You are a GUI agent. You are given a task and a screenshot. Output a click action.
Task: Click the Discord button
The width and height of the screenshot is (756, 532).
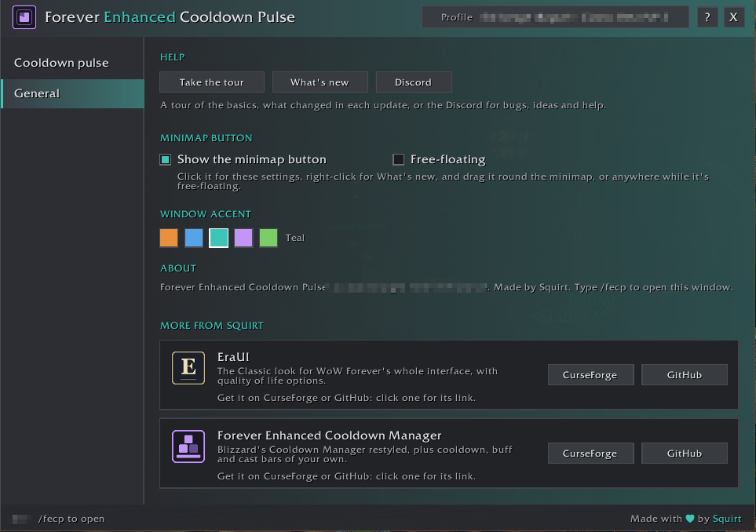414,82
